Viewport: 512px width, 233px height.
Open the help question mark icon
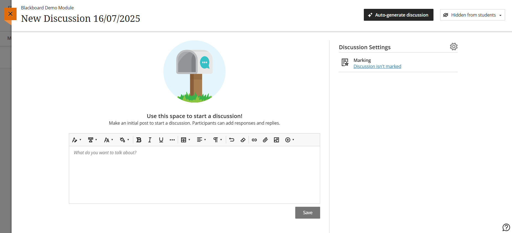[506, 227]
